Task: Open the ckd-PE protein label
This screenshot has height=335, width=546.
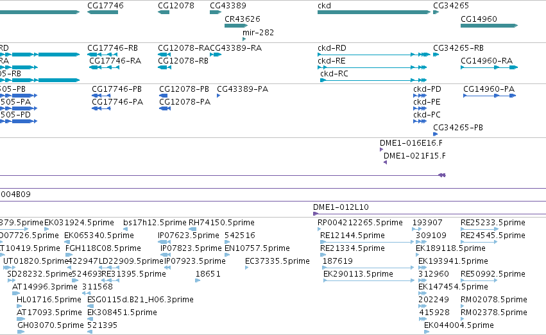Action: coord(427,101)
